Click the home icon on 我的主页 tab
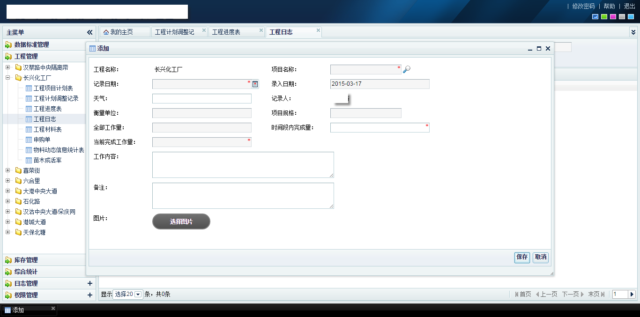 pyautogui.click(x=106, y=32)
